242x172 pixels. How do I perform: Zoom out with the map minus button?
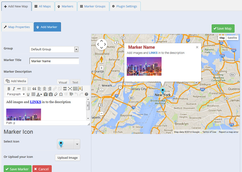101,114
